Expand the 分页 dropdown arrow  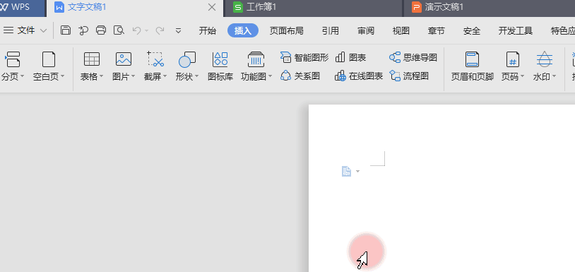tap(22, 76)
